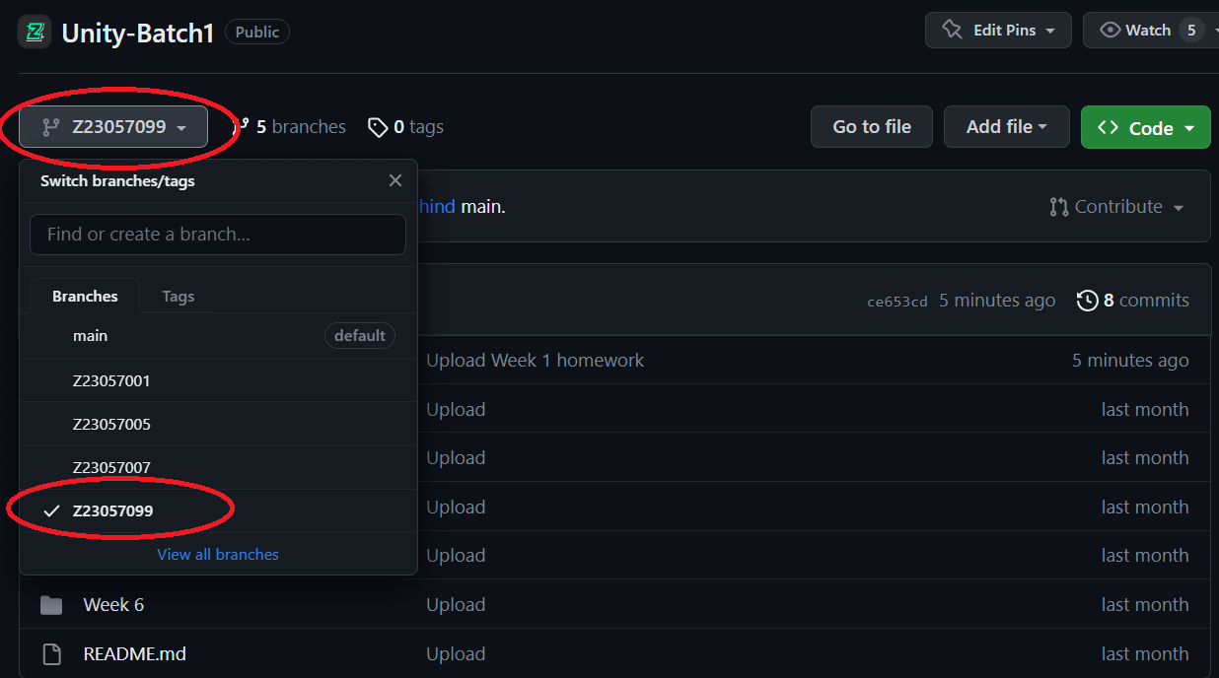Click the pin icon on Edit Pins

tap(952, 31)
